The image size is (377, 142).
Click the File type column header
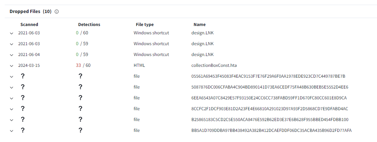pyautogui.click(x=145, y=25)
